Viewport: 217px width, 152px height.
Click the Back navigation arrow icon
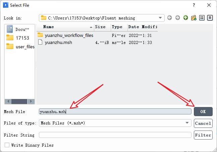[170, 18]
